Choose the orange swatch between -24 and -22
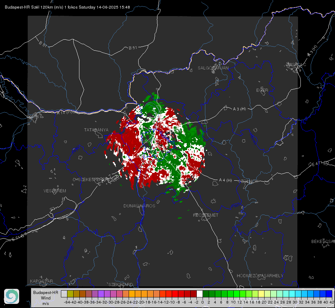The height and width of the screenshot is (308, 335). click(x=132, y=294)
